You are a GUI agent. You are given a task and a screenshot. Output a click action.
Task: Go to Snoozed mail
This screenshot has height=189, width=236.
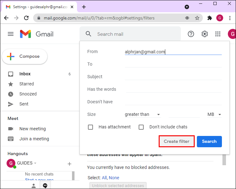pyautogui.click(x=28, y=94)
